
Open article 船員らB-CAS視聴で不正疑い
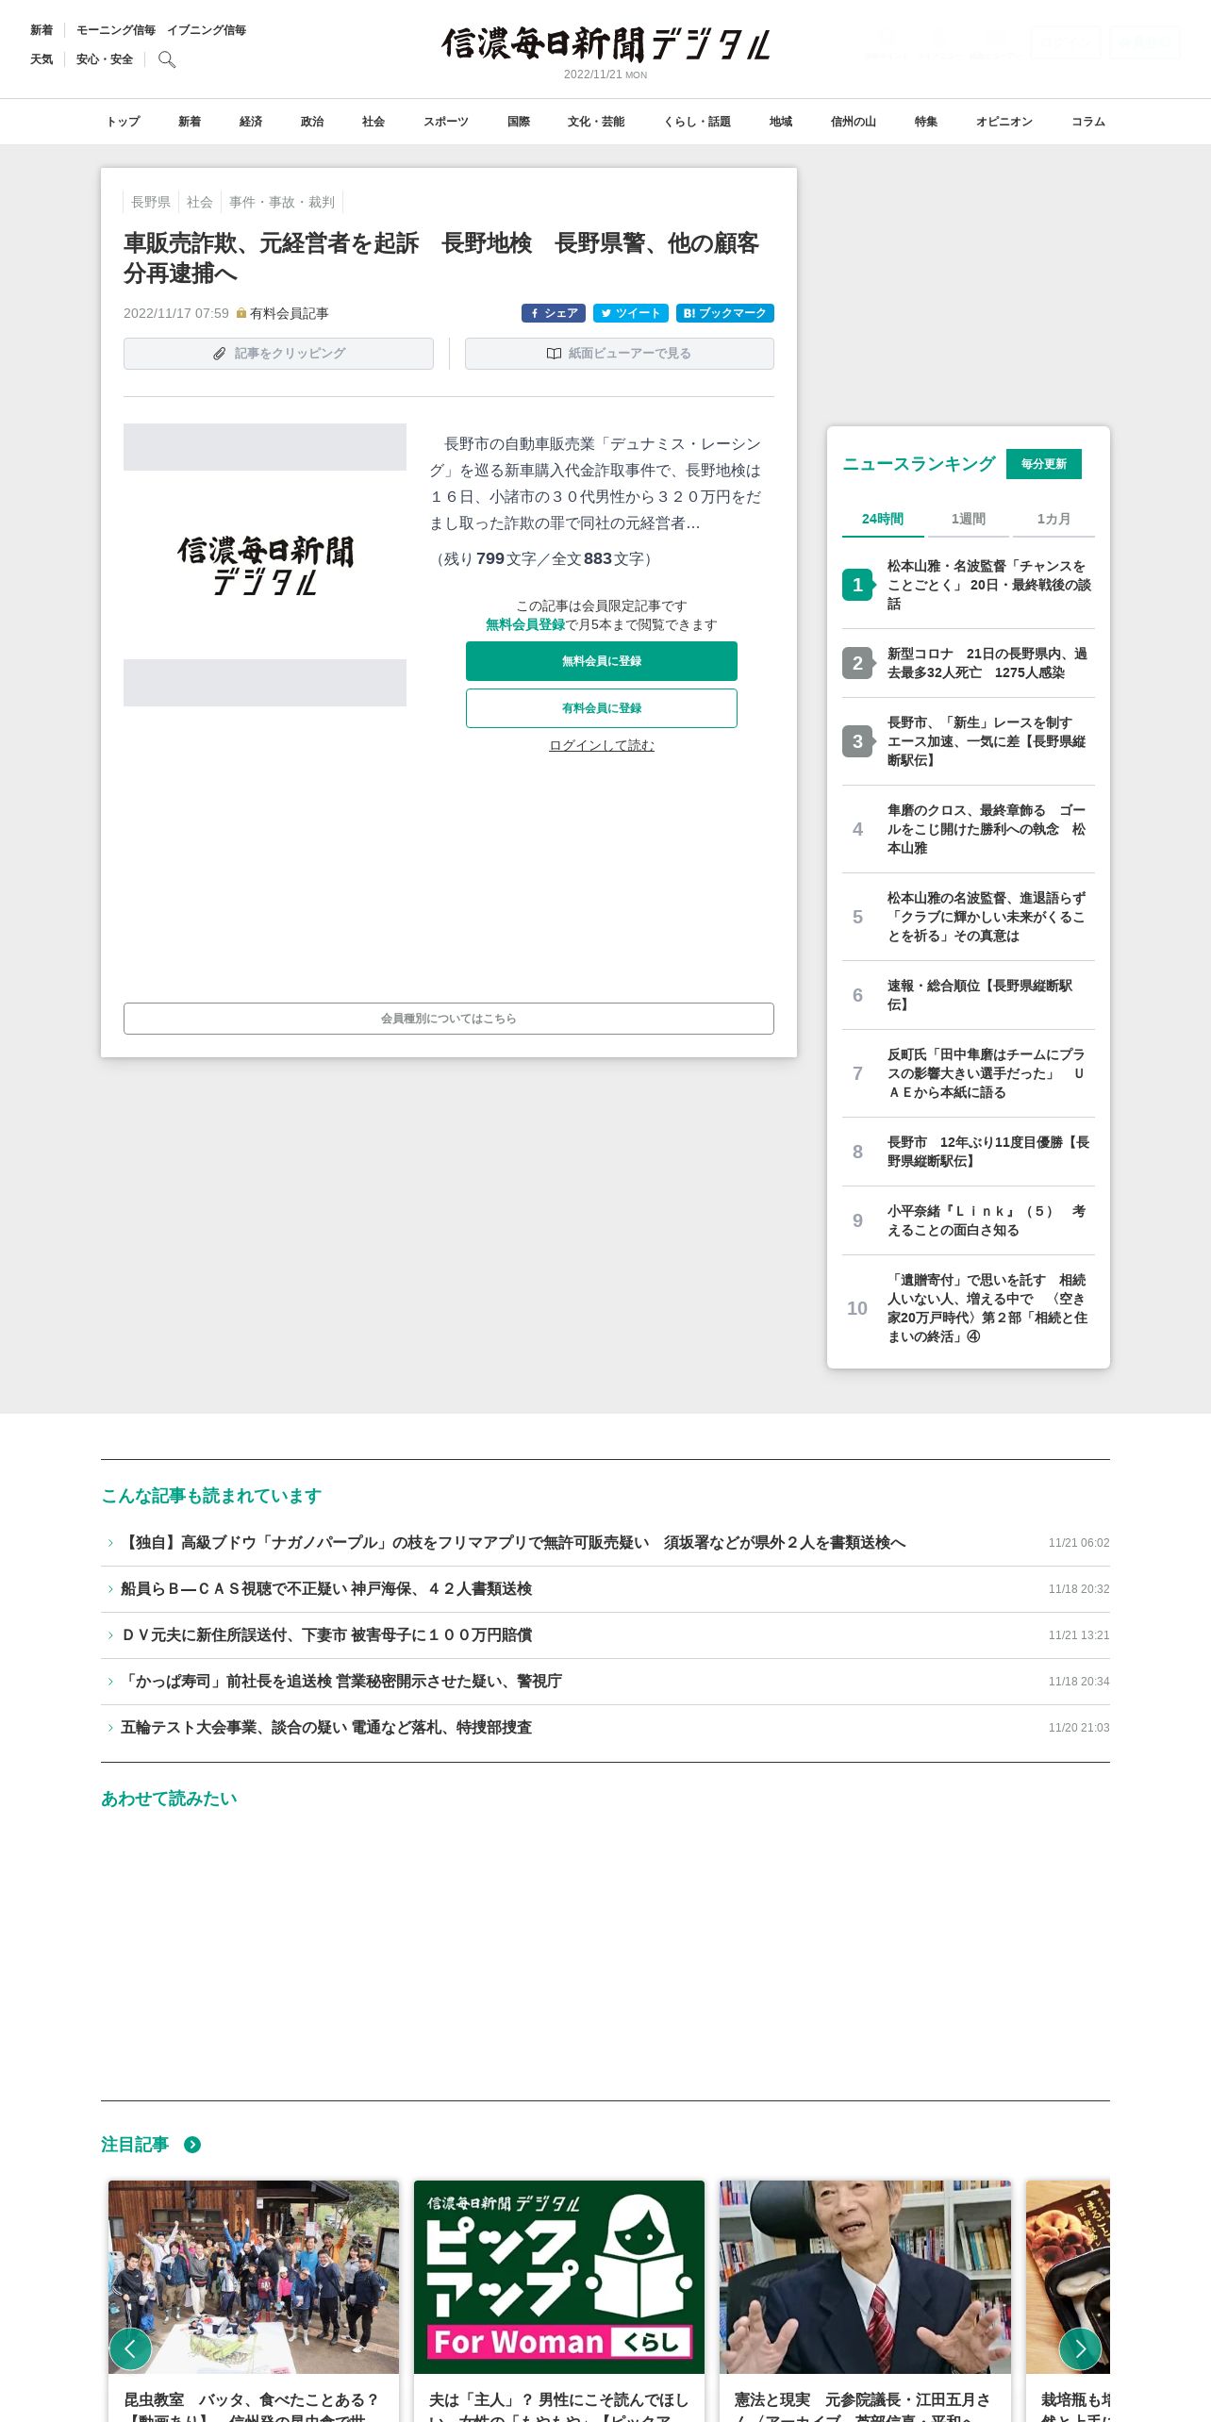click(326, 1589)
